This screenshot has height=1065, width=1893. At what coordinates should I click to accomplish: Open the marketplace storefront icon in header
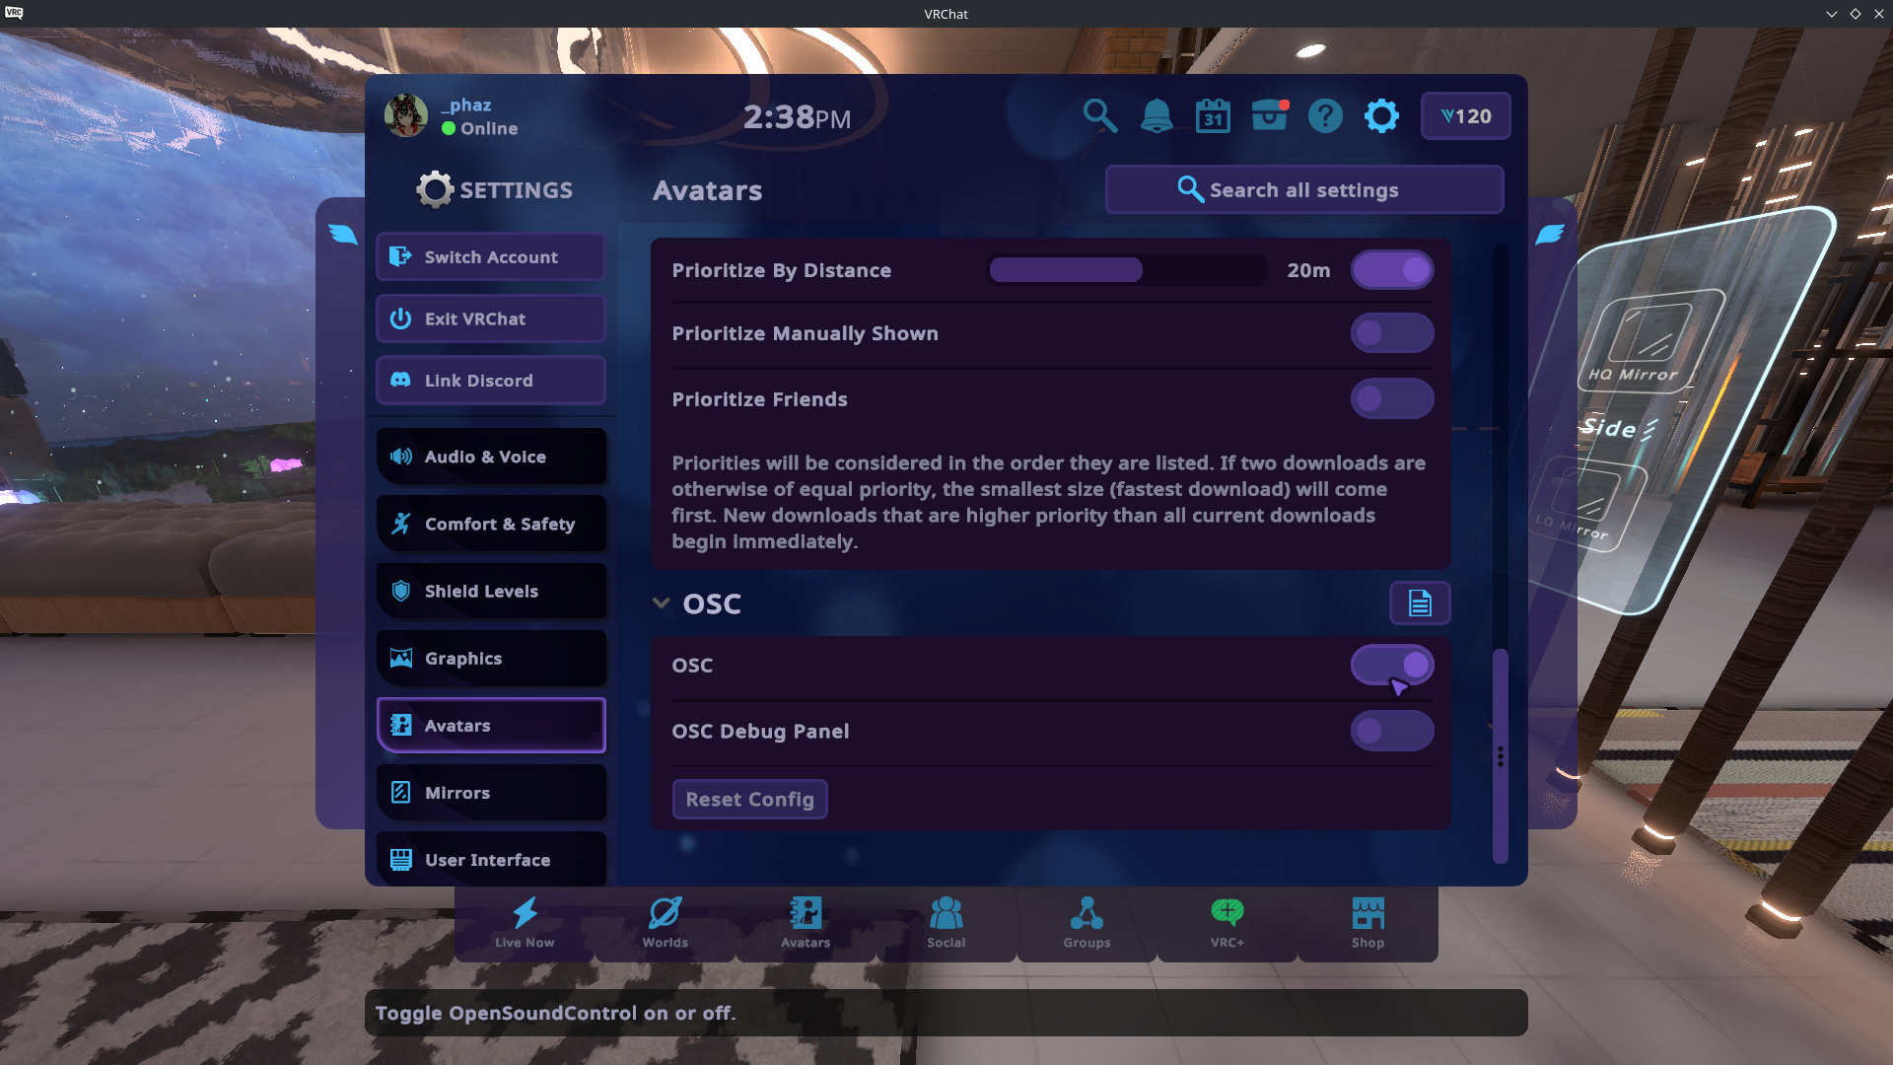point(1269,116)
